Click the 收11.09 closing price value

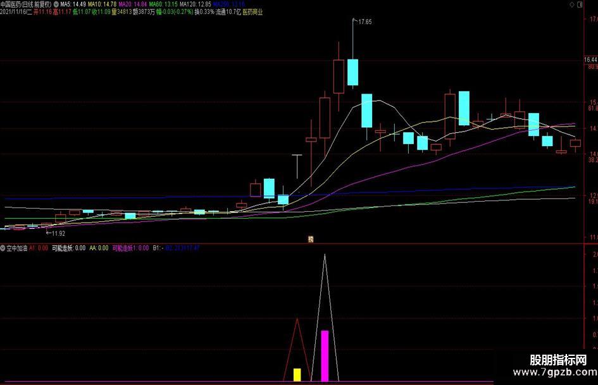(x=101, y=12)
